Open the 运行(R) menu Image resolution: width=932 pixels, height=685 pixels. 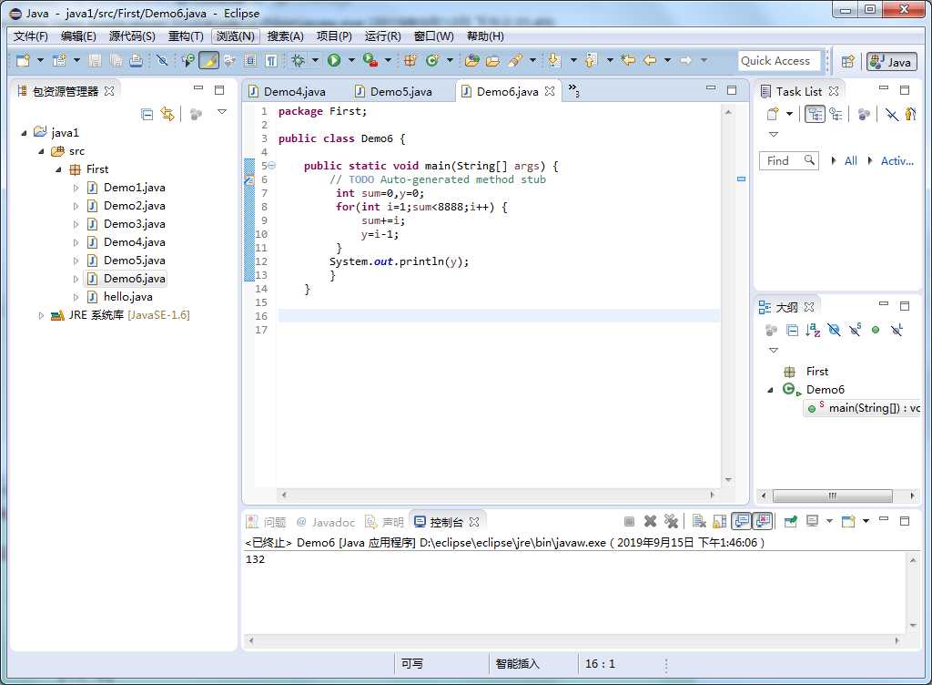click(382, 36)
